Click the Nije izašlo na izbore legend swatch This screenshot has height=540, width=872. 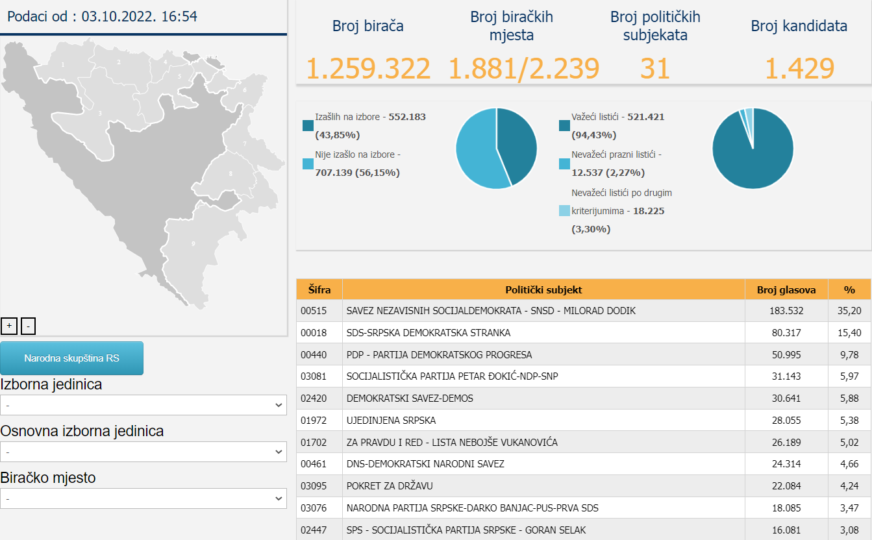pos(308,164)
